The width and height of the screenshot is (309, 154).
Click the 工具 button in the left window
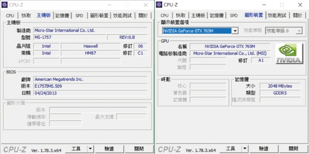tap(76, 149)
